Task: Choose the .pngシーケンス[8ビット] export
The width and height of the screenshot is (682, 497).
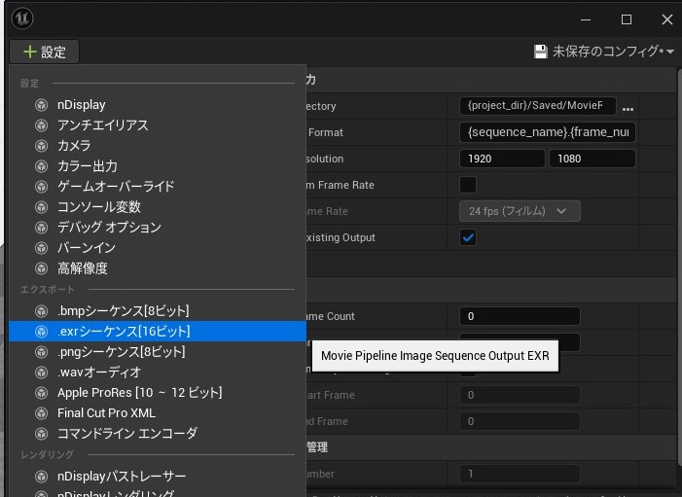Action: tap(158, 352)
